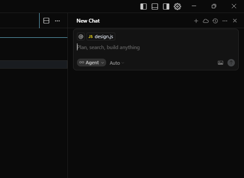244x178 pixels.
Task: Close the New Chat panel
Action: 235,21
